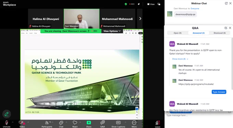Open the View layout menu
The width and height of the screenshot is (233, 128).
151,4
